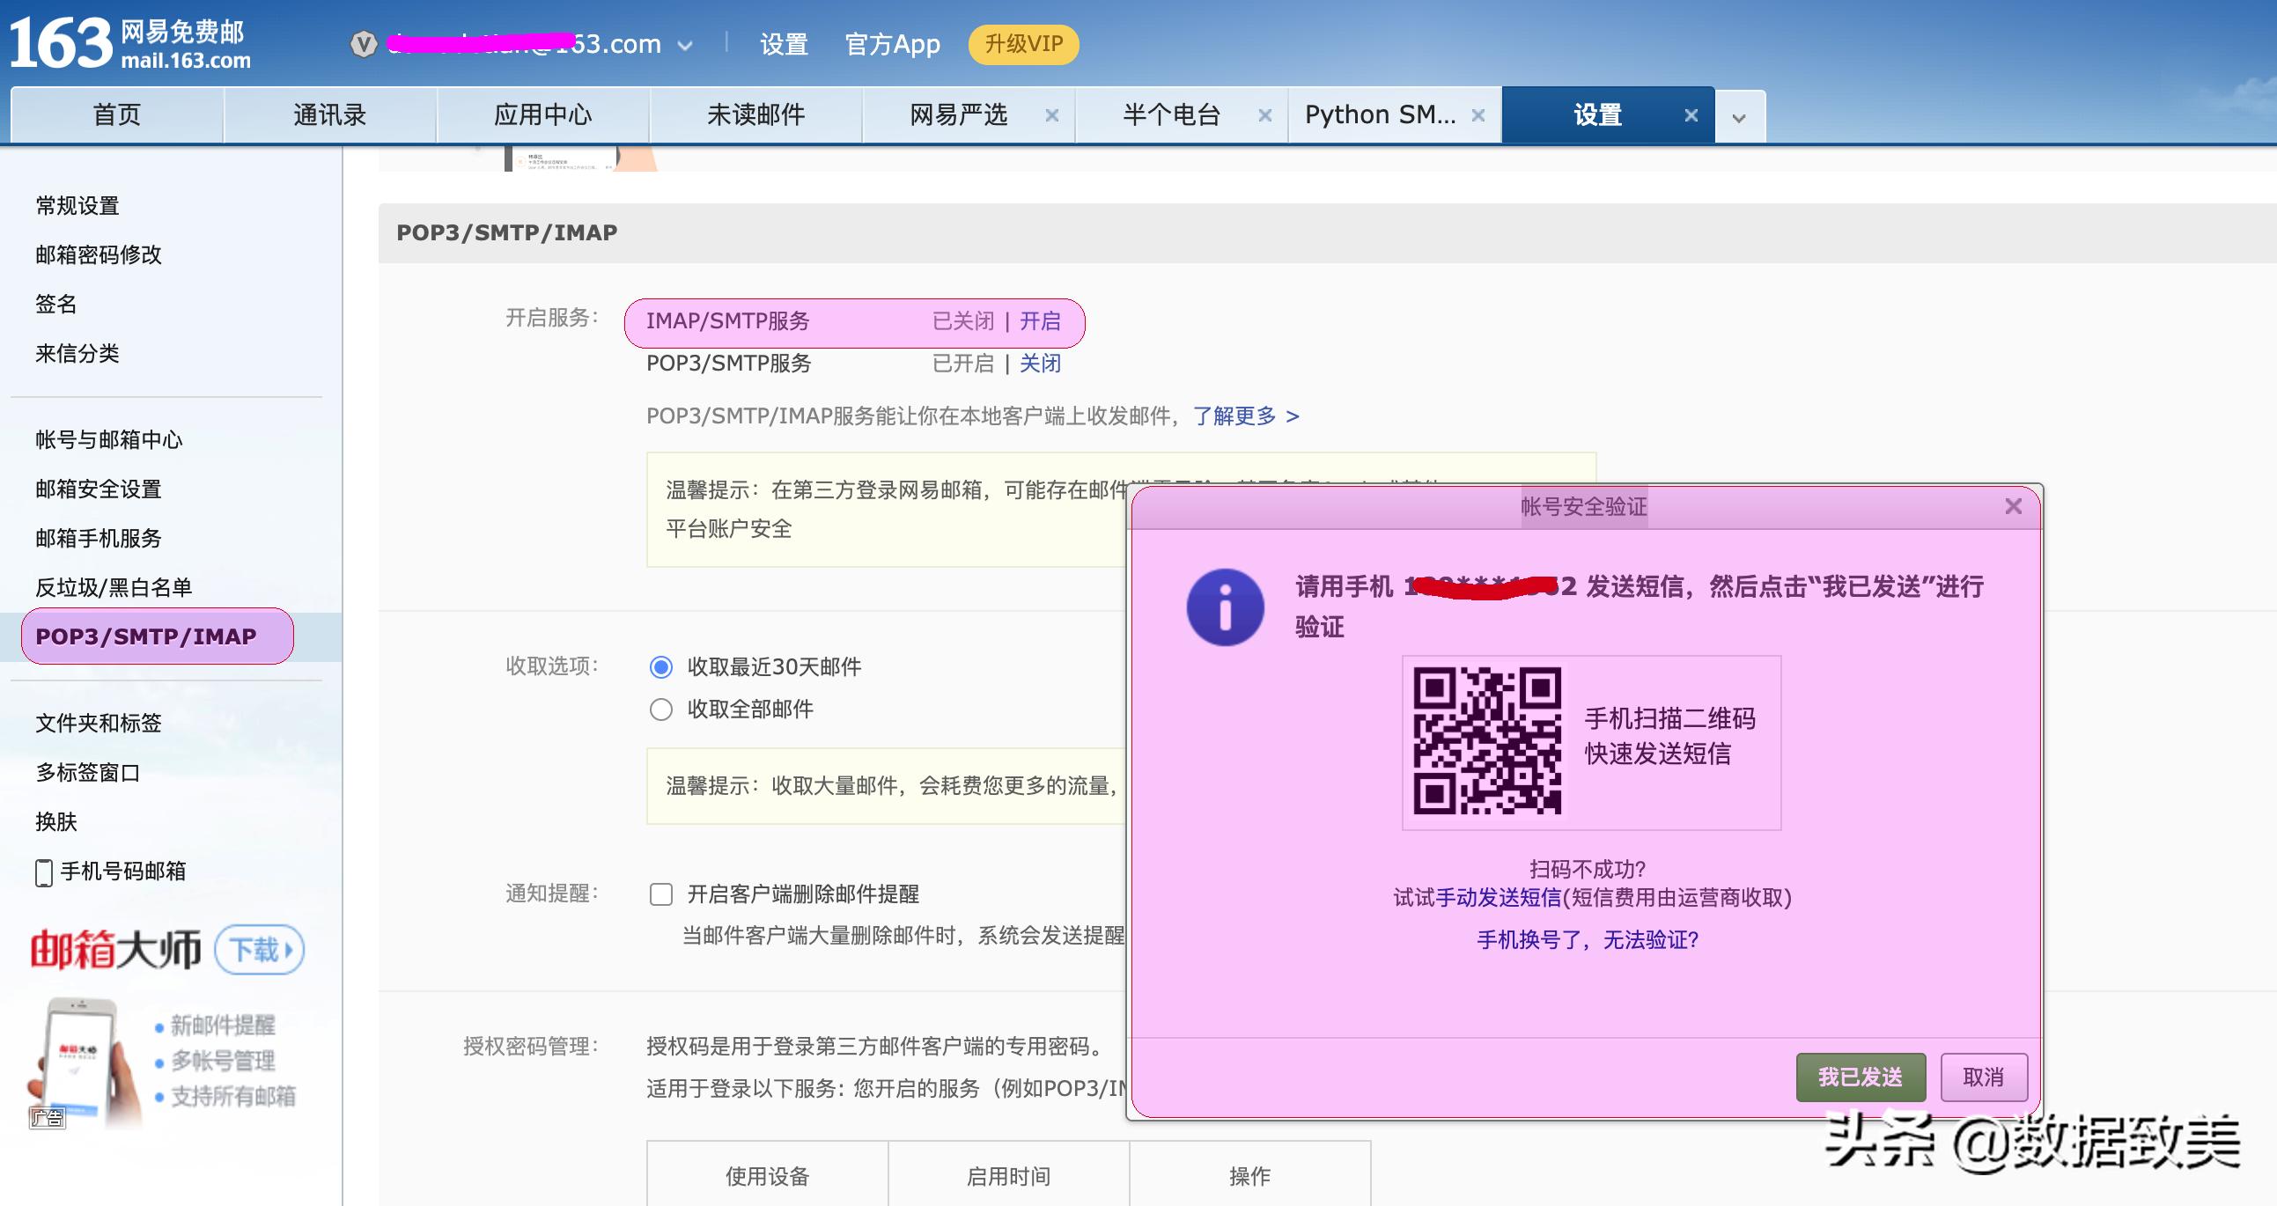Click the phone icon next to 手机号码邮箱
This screenshot has width=2277, height=1206.
41,871
